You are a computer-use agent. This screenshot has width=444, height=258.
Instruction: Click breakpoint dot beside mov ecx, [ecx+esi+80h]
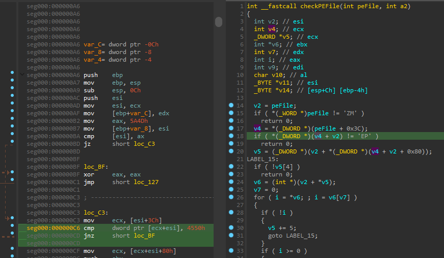12,248
